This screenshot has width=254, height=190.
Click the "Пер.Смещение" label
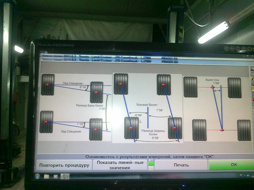tap(73, 83)
